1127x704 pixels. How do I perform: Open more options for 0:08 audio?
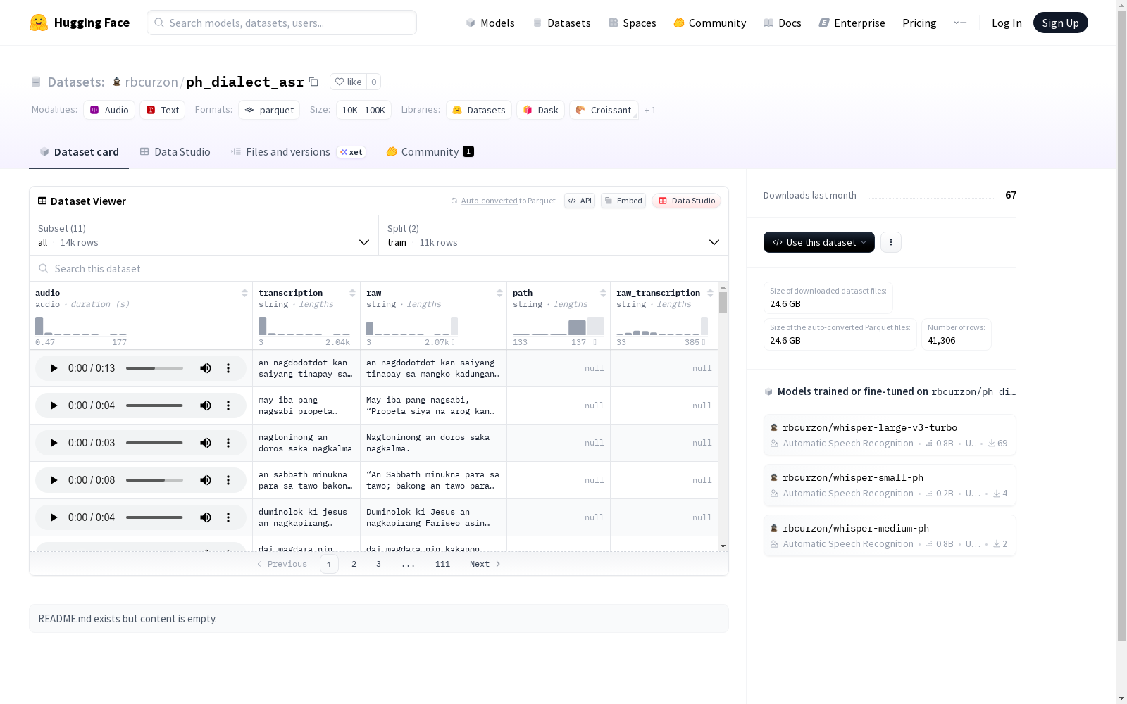pyautogui.click(x=228, y=480)
